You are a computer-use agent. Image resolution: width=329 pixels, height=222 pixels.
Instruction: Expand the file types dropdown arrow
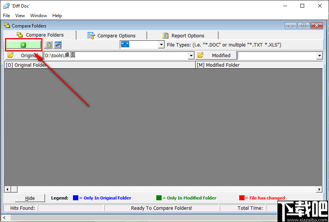(x=161, y=45)
